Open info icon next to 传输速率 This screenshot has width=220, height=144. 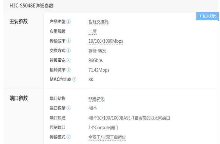coord(69,41)
